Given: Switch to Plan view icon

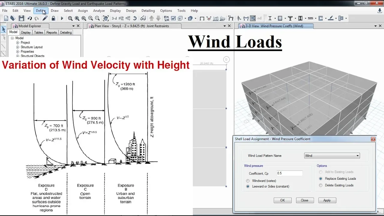Looking at the screenshot, I should point(121,18).
